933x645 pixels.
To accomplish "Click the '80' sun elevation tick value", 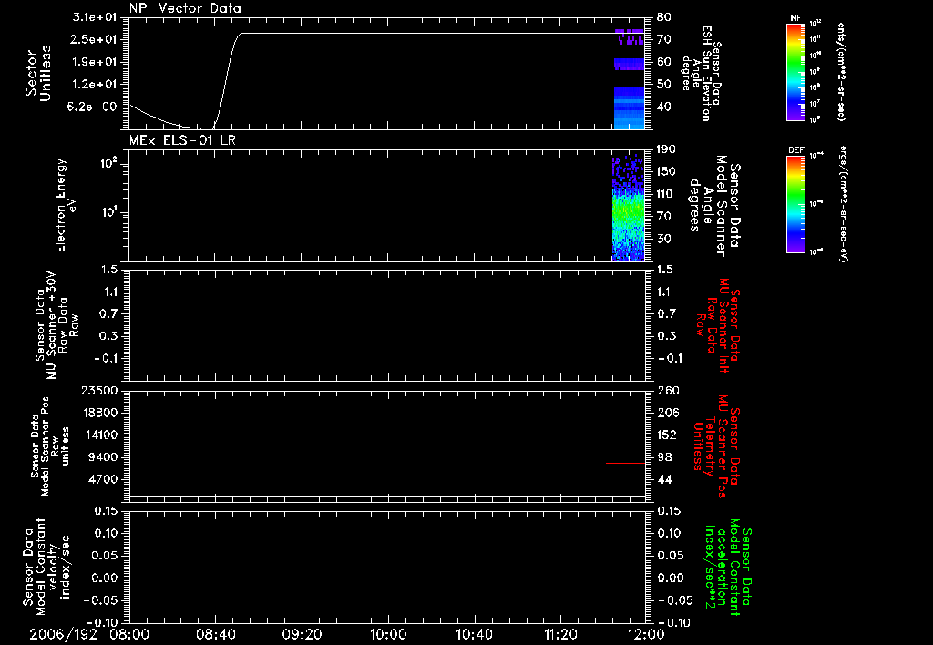I will coord(664,16).
